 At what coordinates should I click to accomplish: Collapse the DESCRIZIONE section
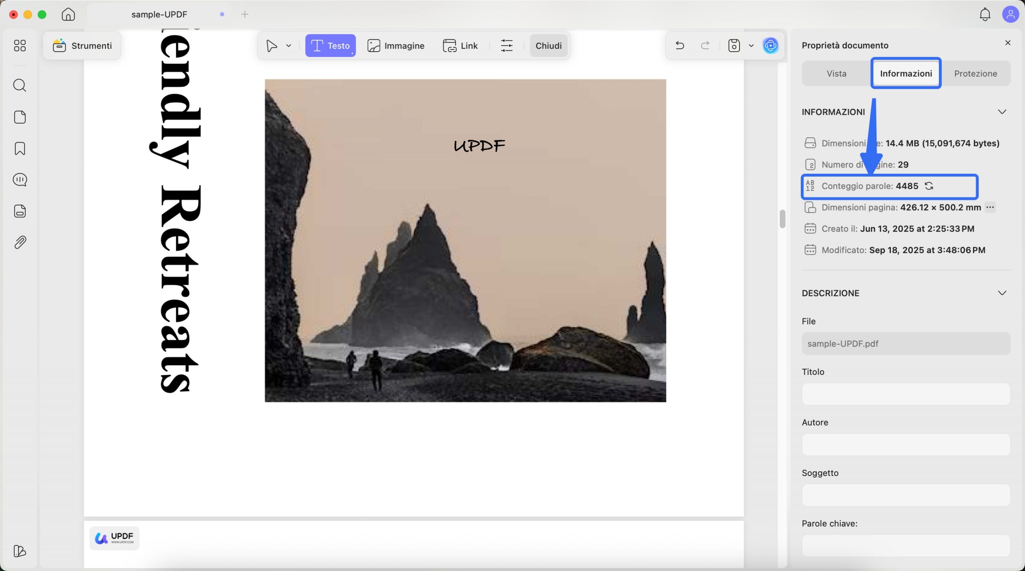click(1003, 293)
